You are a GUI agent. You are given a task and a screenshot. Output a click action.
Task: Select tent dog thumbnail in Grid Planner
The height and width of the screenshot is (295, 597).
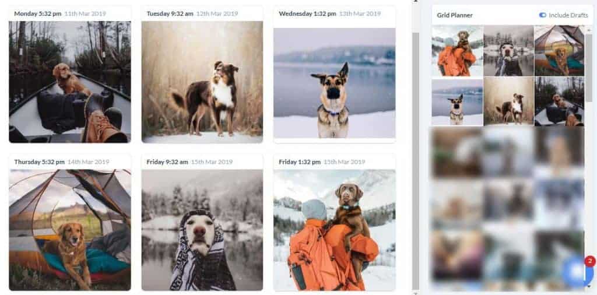[x=559, y=51]
